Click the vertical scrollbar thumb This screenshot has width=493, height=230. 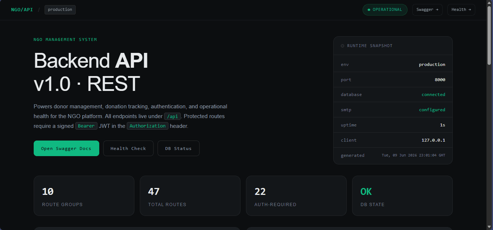point(490,35)
